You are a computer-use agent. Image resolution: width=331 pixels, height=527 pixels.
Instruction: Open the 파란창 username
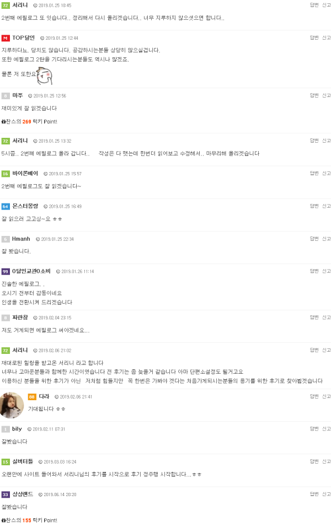pyautogui.click(x=20, y=318)
